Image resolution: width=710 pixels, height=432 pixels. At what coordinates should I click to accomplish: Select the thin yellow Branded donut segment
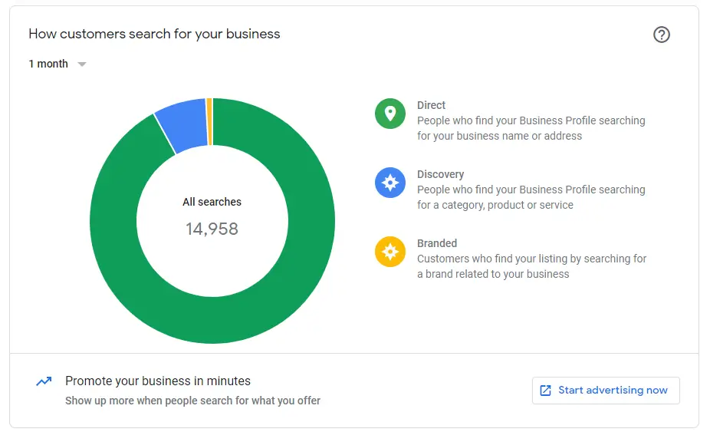[x=209, y=121]
